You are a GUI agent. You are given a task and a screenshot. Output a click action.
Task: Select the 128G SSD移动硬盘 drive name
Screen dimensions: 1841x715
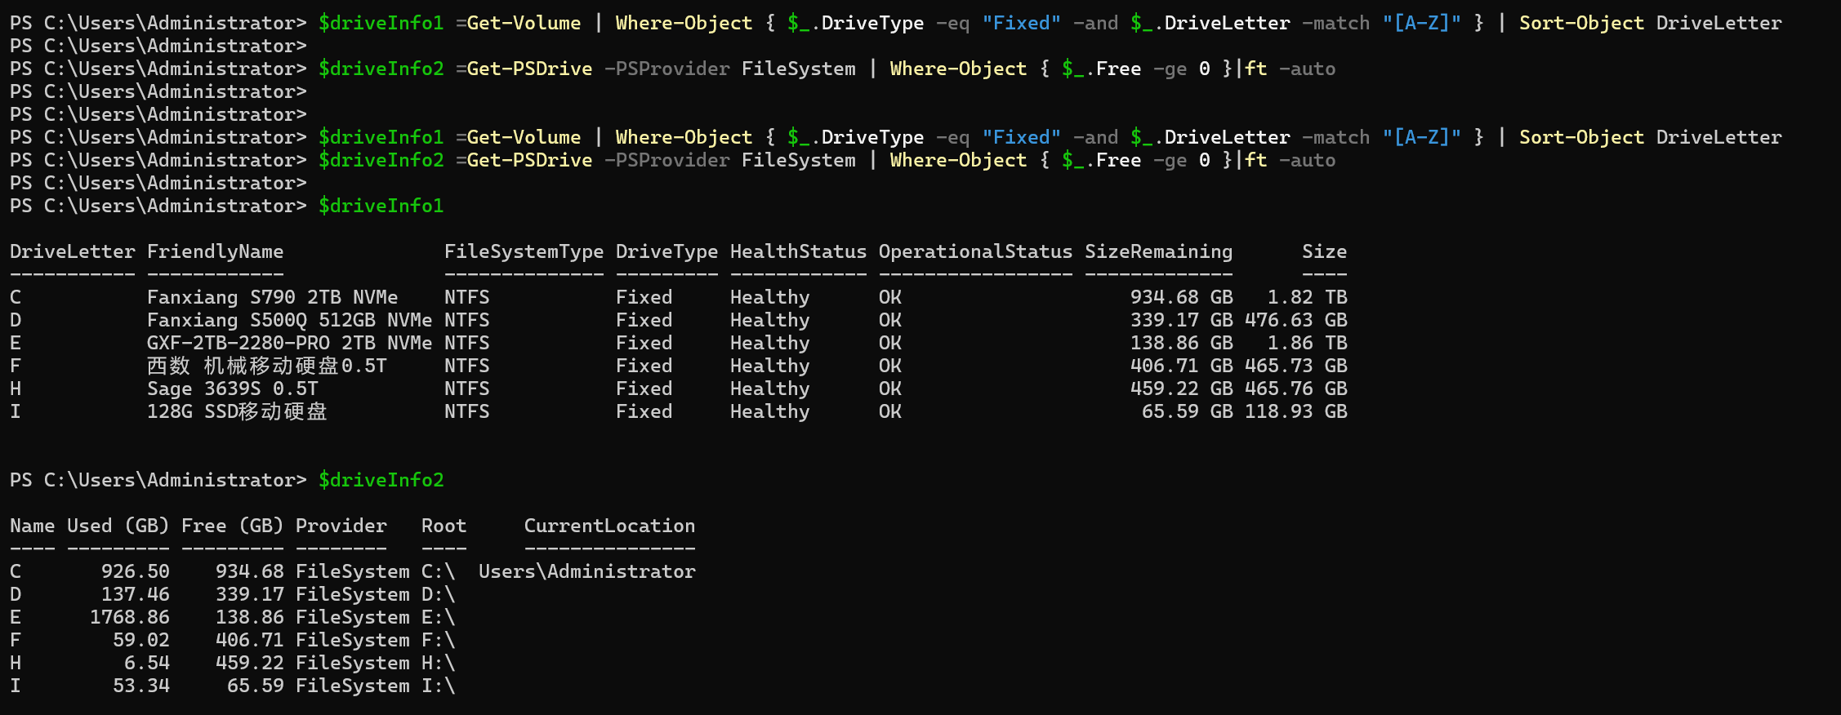tap(237, 411)
